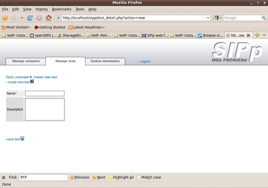Switch to the Manage scenarios tab
This screenshot has width=268, height=188.
(26, 61)
